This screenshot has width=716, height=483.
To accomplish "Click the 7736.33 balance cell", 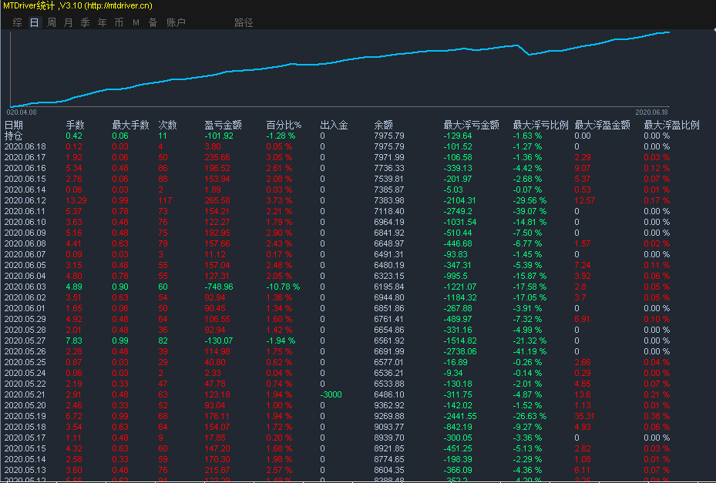I will coord(389,168).
